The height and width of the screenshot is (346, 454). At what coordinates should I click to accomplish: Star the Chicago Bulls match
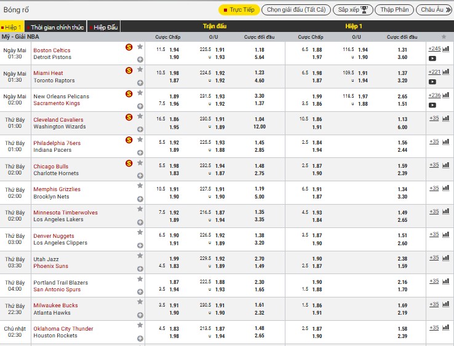click(140, 163)
